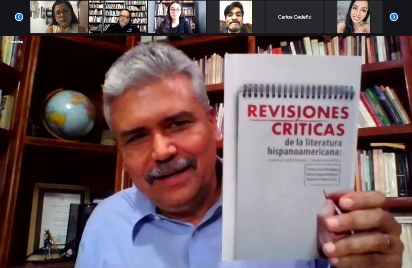This screenshot has width=412, height=268.
Task: Click the main speaker's face in video
Action: point(161,133)
